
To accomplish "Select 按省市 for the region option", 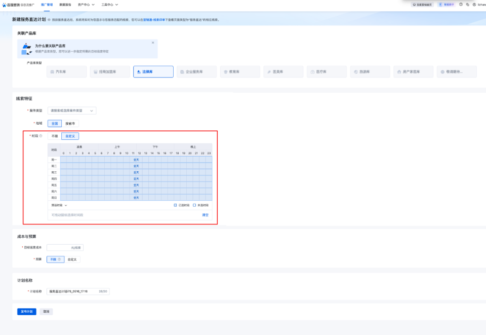I will [71, 123].
